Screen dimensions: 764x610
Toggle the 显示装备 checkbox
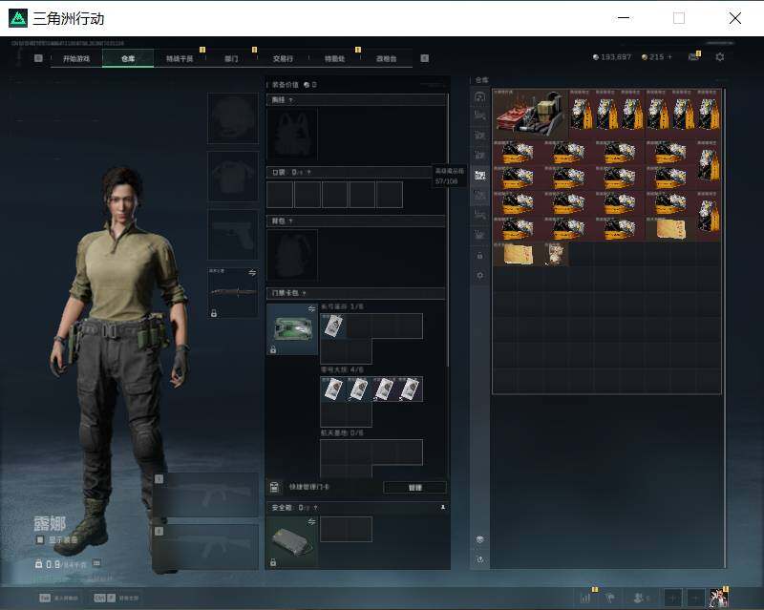click(x=40, y=540)
